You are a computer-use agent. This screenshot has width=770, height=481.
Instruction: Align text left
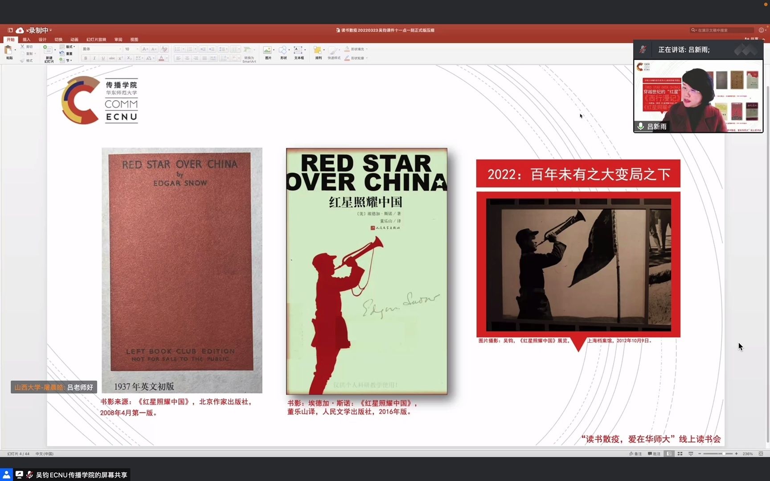pos(178,58)
